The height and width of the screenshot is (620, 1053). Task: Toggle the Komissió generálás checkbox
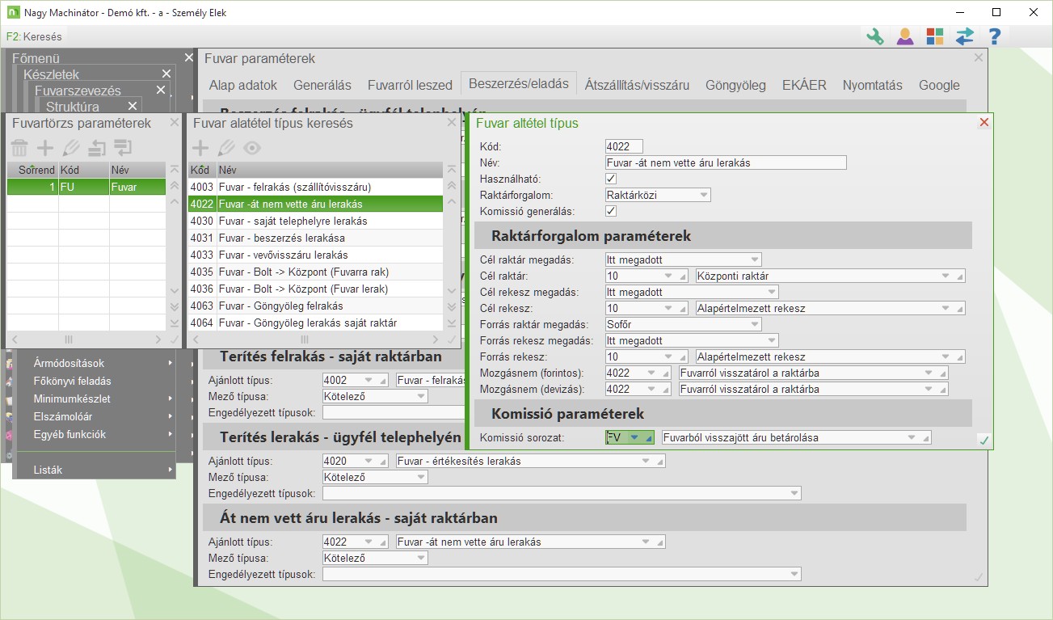611,211
